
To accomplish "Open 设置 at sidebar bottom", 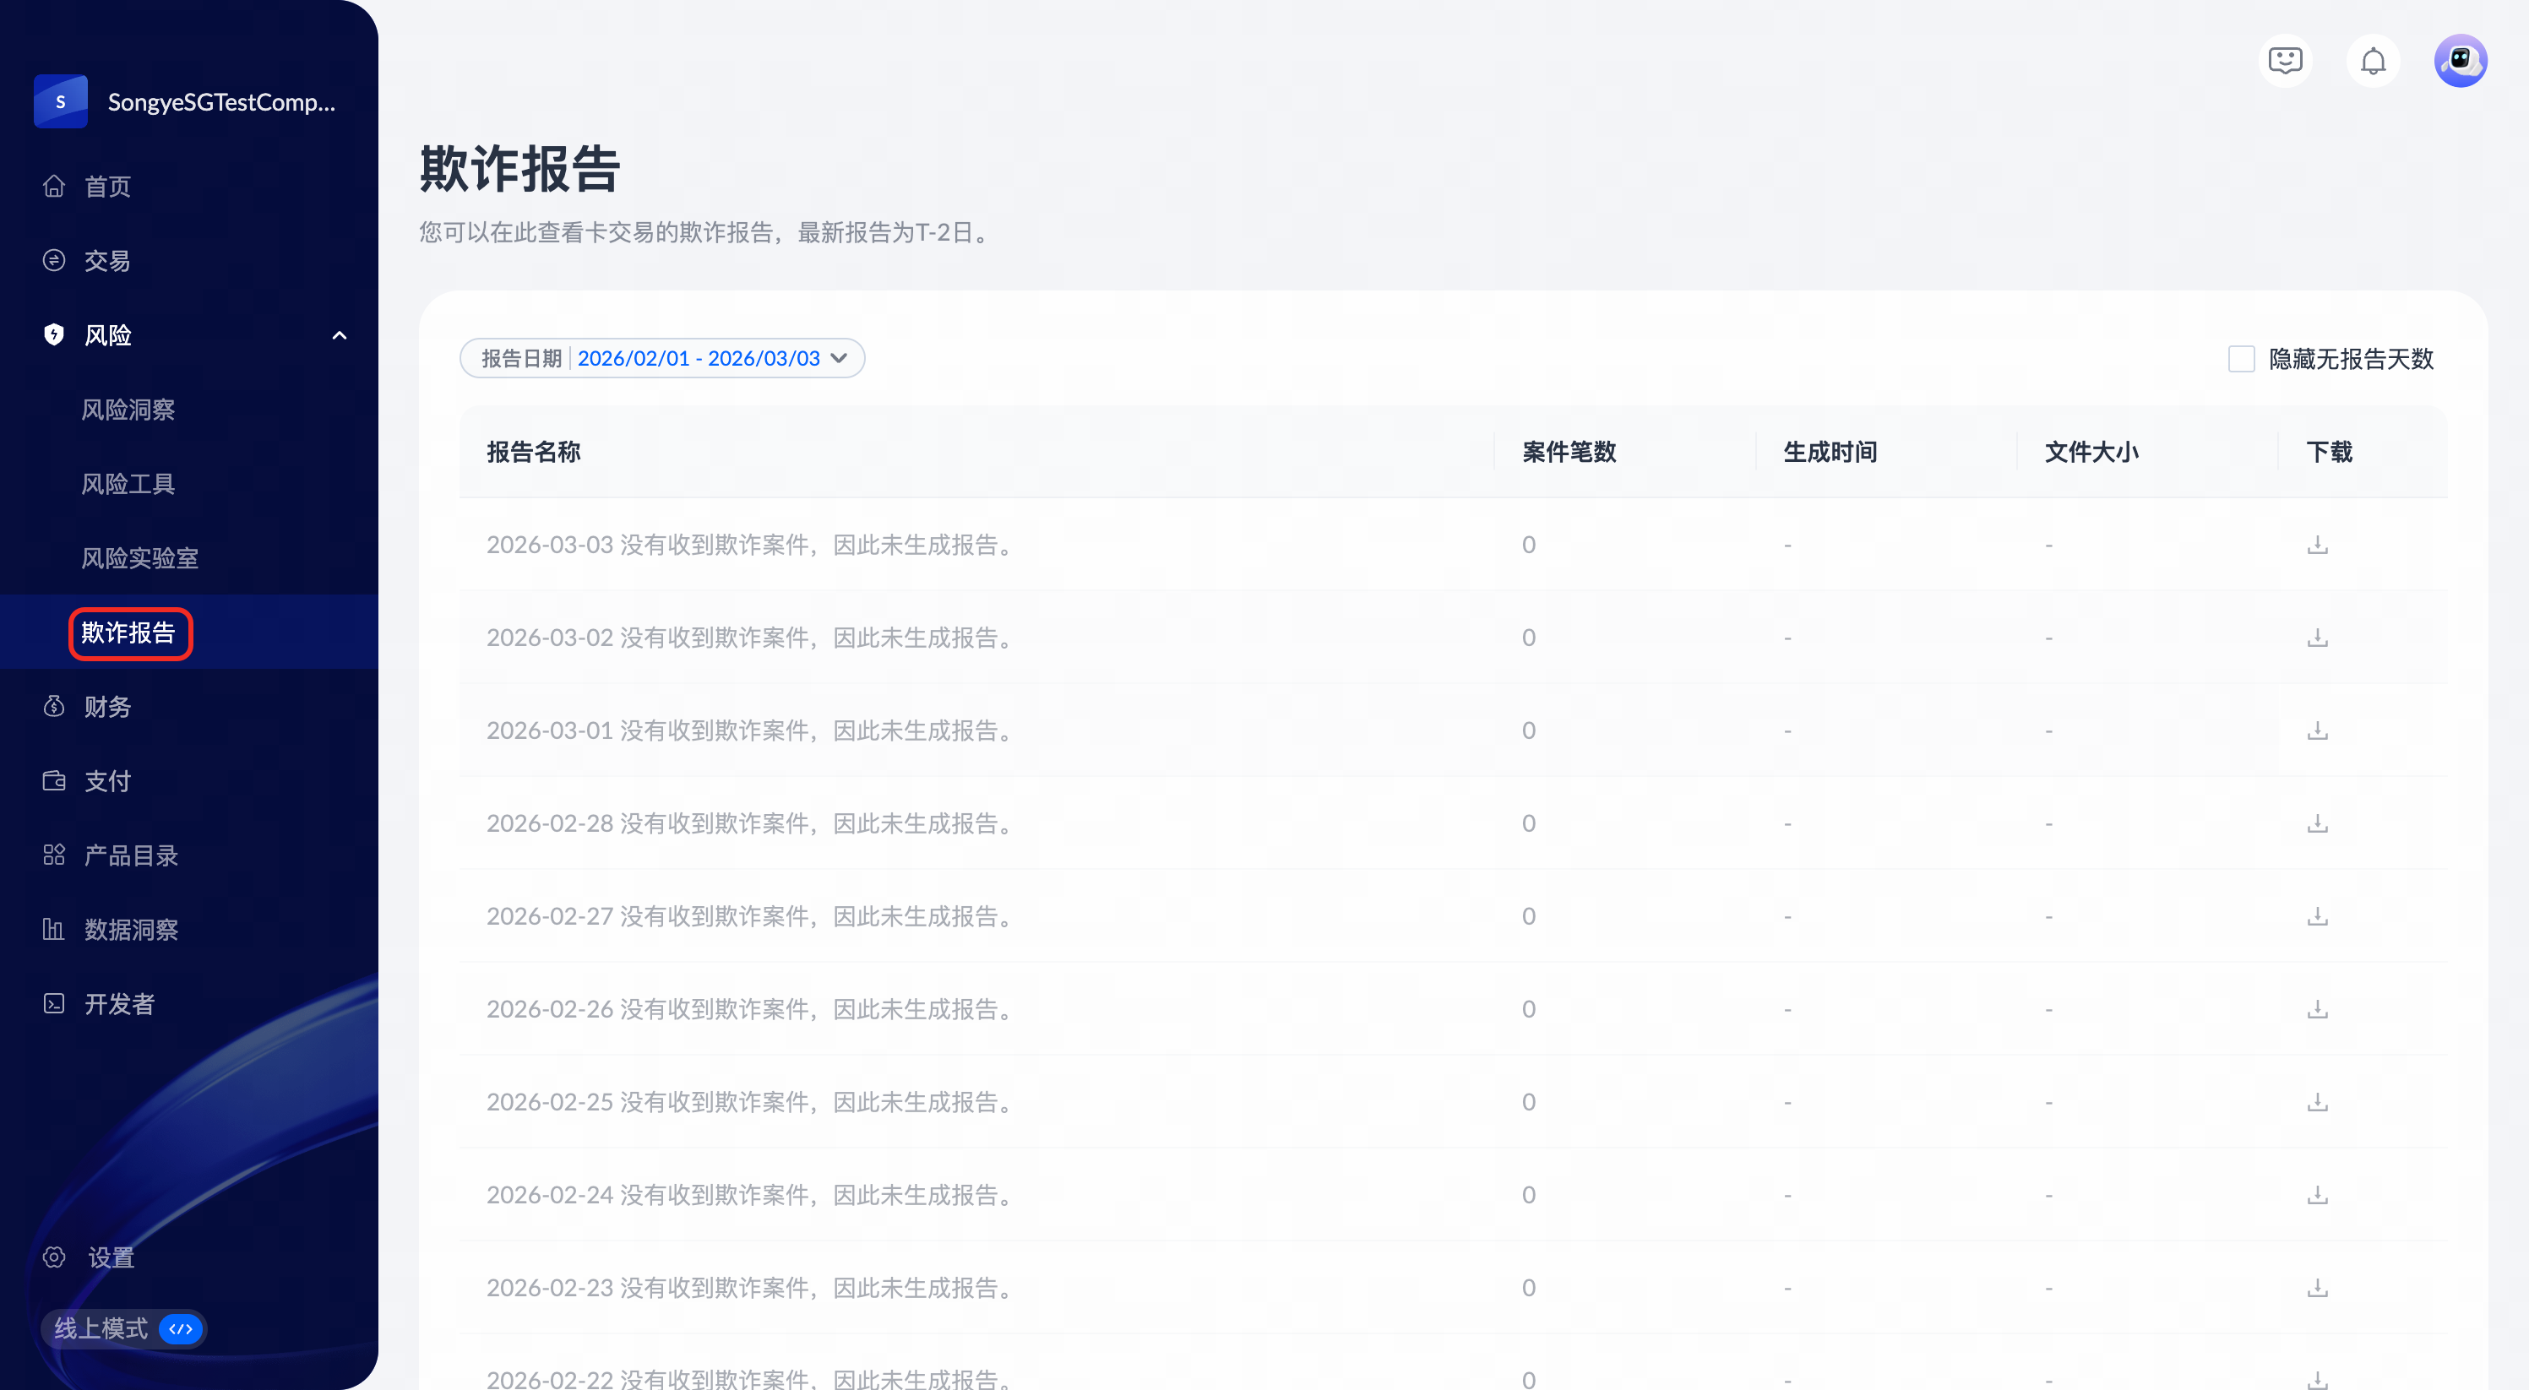I will click(x=110, y=1257).
